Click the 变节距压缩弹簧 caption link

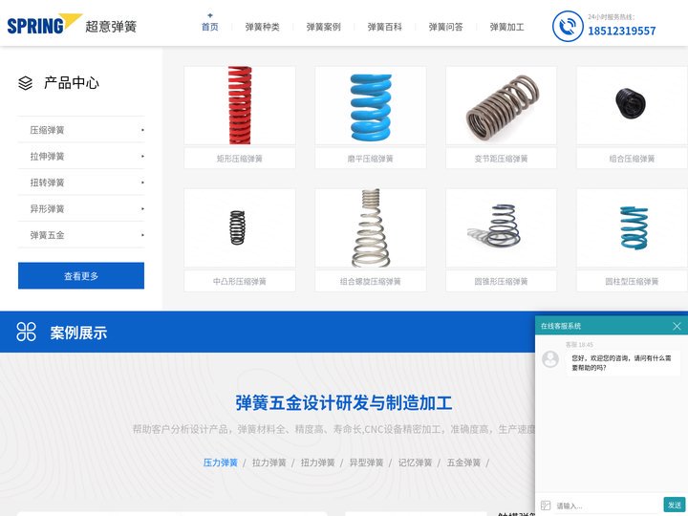click(x=501, y=159)
